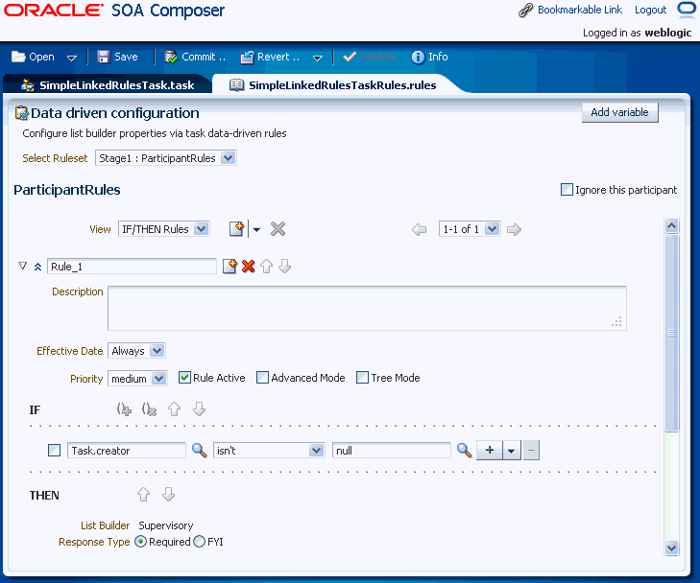Click the plus add condition button

pyautogui.click(x=490, y=450)
